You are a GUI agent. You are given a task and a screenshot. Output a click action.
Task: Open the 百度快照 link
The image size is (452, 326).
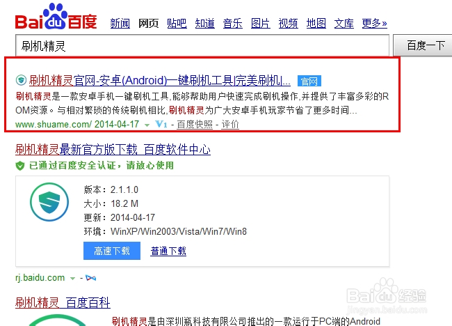195,125
